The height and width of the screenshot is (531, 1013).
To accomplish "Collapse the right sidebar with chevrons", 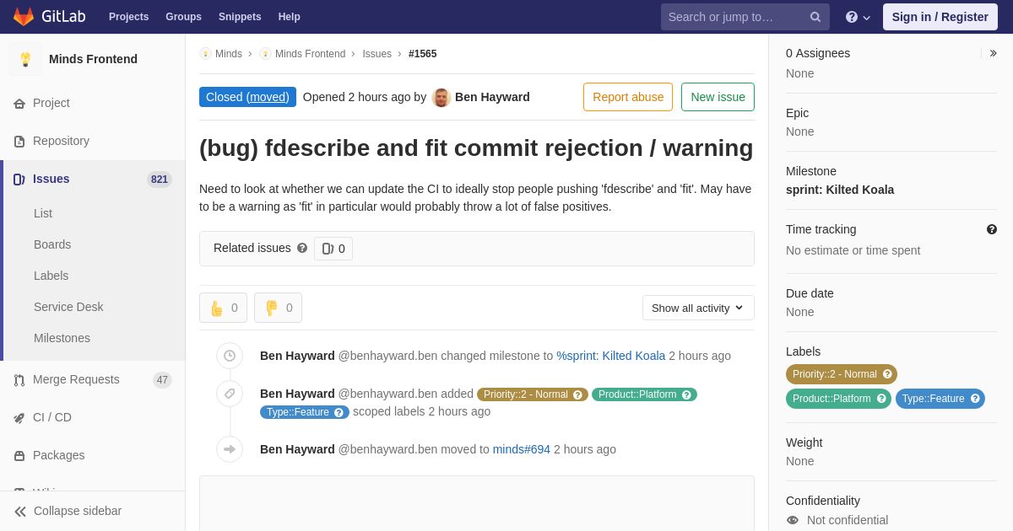I will pyautogui.click(x=993, y=53).
